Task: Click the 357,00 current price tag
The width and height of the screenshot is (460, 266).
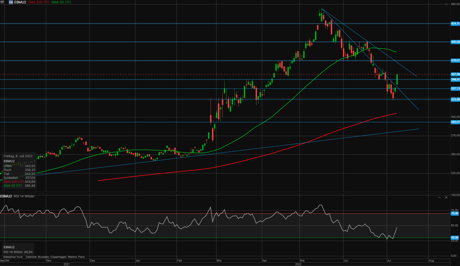Action: click(455, 74)
